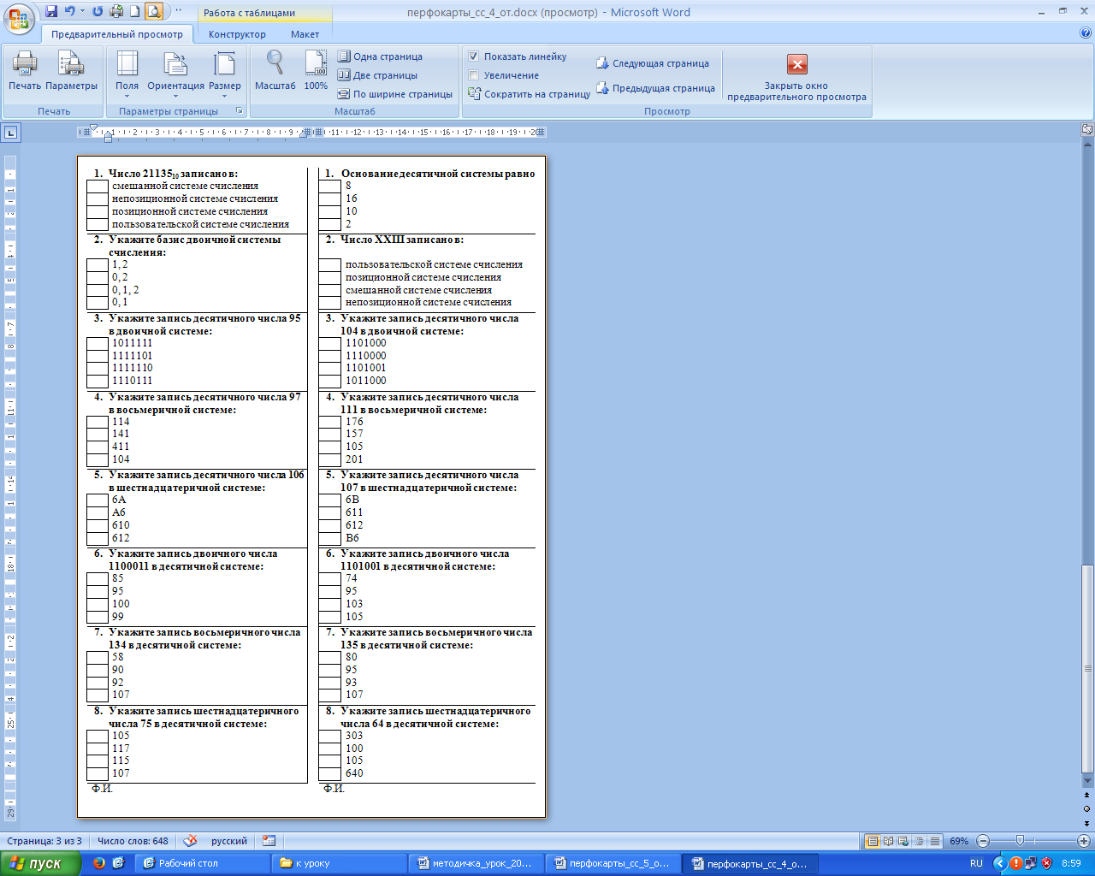Select Предварительный просмотр tab
The height and width of the screenshot is (876, 1095).
click(117, 34)
